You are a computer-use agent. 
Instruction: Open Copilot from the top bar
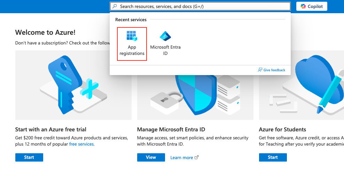click(x=312, y=6)
